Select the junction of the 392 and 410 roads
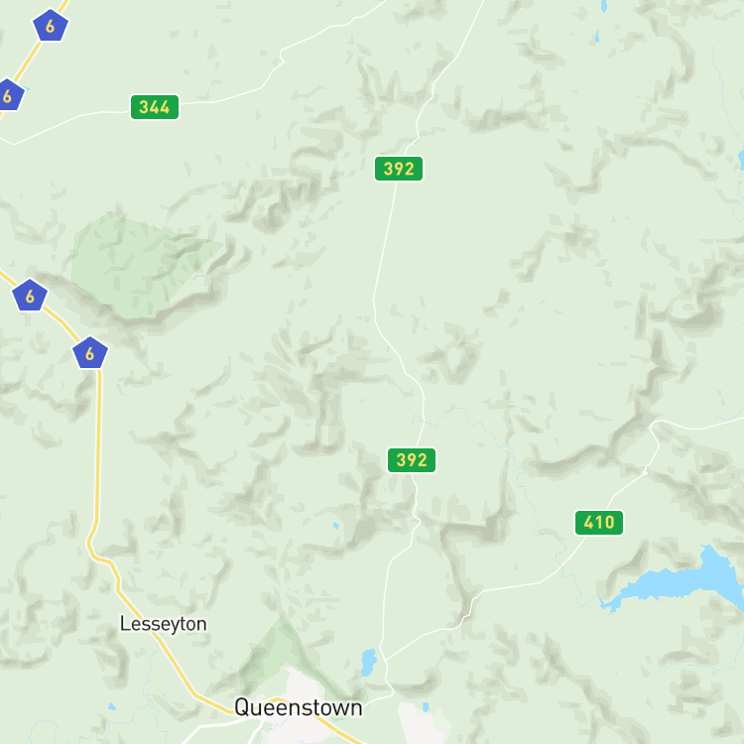The image size is (744, 744). point(385,660)
